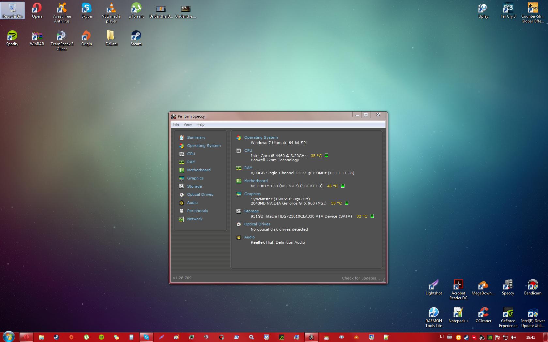The image size is (548, 342).
Task: Select the CCleaner desktop shortcut
Action: [x=483, y=315]
